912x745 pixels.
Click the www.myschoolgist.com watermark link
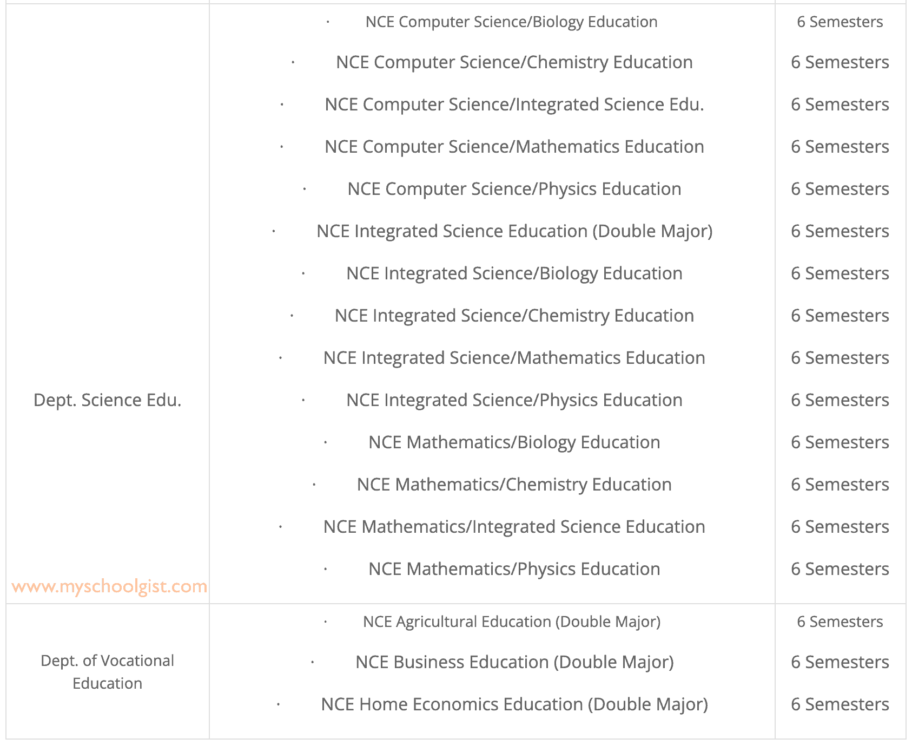pos(109,586)
